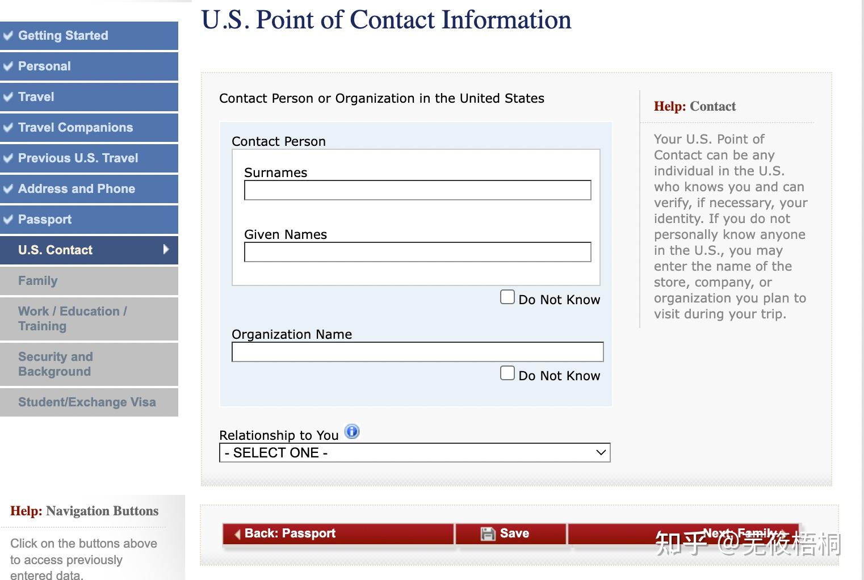The width and height of the screenshot is (864, 580).
Task: Click the checkmark icon beside Travel Companions
Action: click(8, 127)
